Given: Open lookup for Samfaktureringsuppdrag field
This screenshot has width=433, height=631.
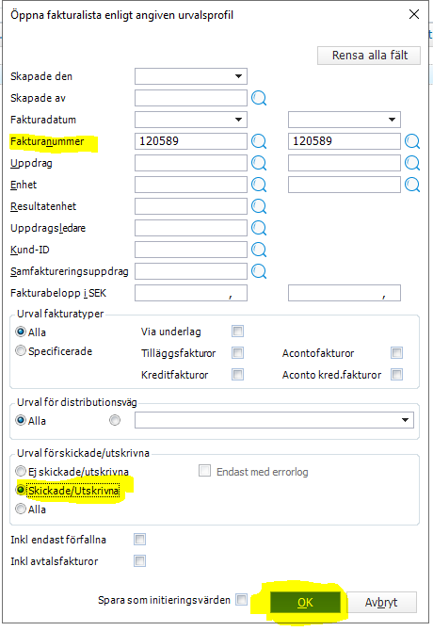Looking at the screenshot, I should 259,271.
